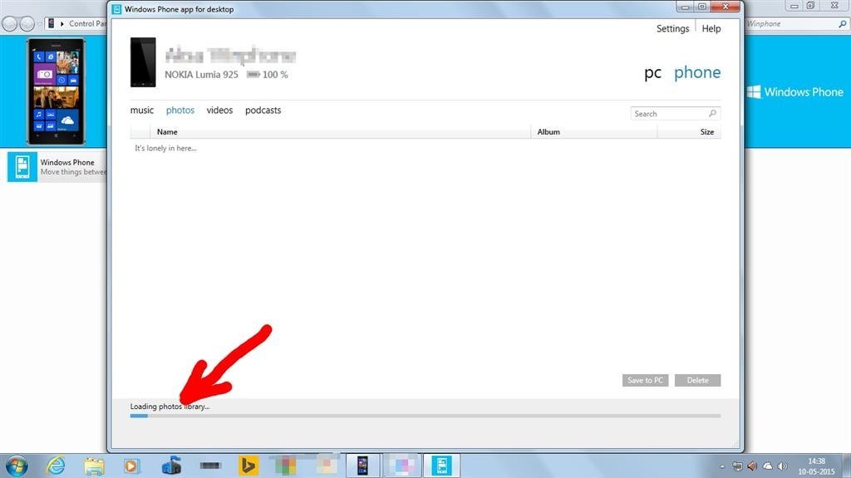
Task: Click the Delete button
Action: click(697, 380)
